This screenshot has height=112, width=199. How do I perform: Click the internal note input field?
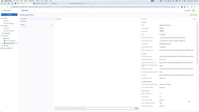95,109
